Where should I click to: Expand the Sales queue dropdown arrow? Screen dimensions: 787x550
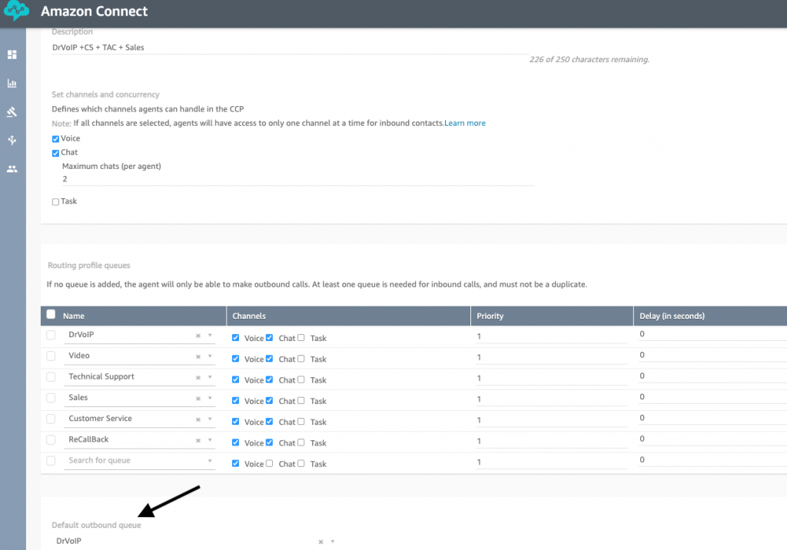coord(210,398)
